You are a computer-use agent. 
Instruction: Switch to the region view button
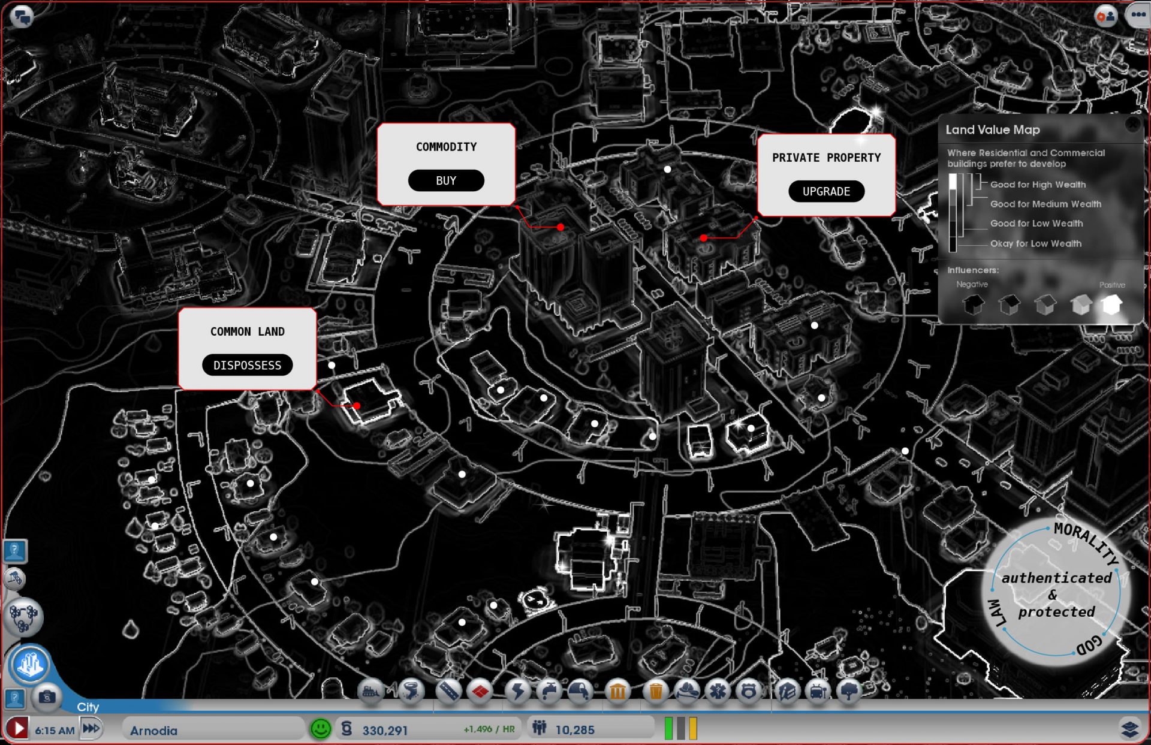23,617
